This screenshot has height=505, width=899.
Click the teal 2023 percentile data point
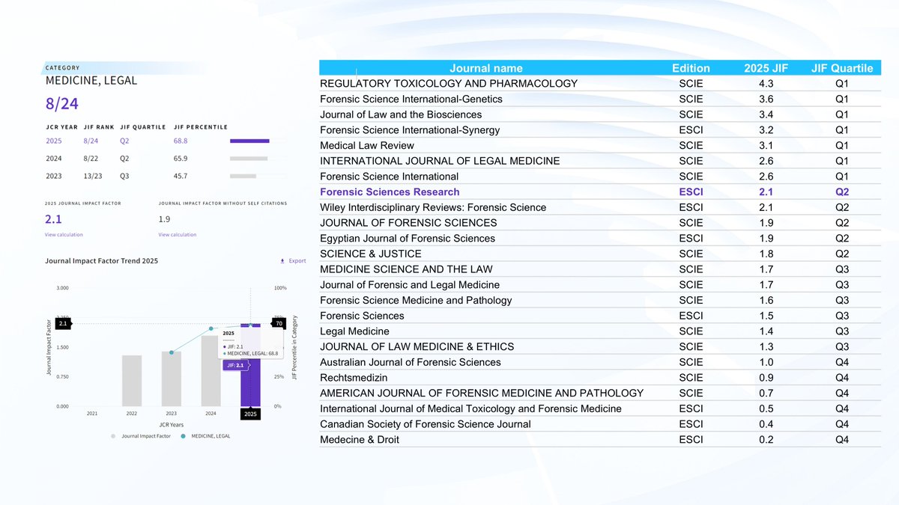coord(172,352)
